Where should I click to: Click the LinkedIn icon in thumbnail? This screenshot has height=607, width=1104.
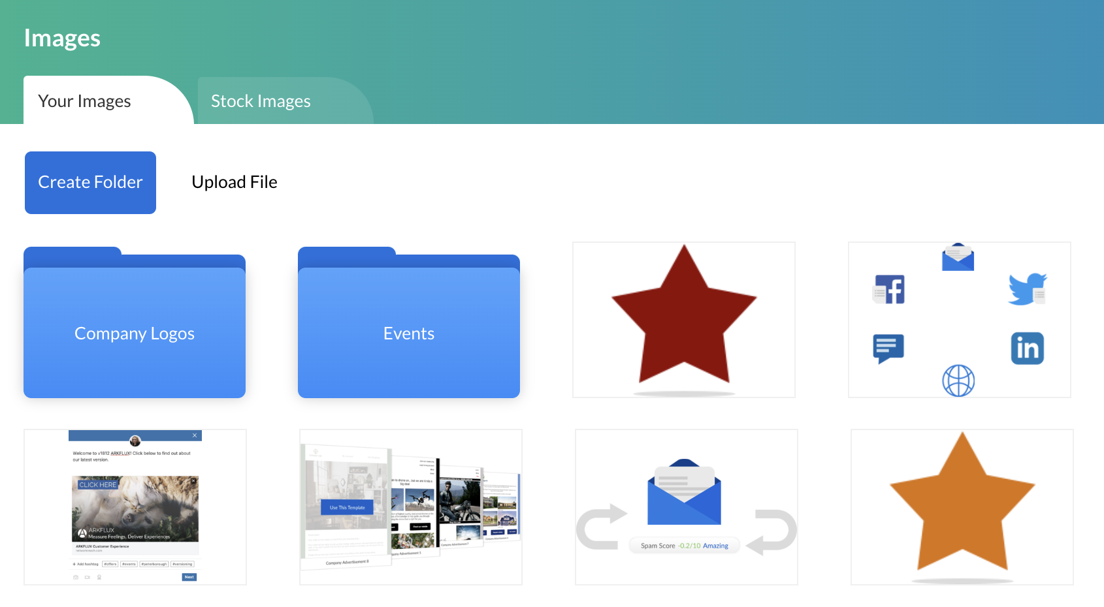coord(1027,349)
